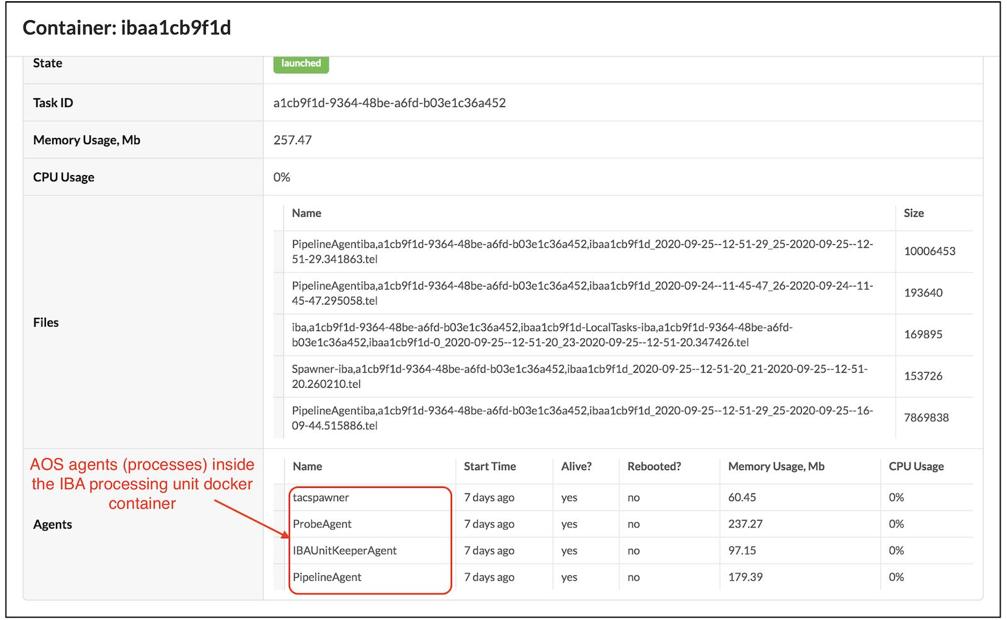This screenshot has height=620, width=1007.
Task: Click the file size 169895
Action: pos(923,334)
